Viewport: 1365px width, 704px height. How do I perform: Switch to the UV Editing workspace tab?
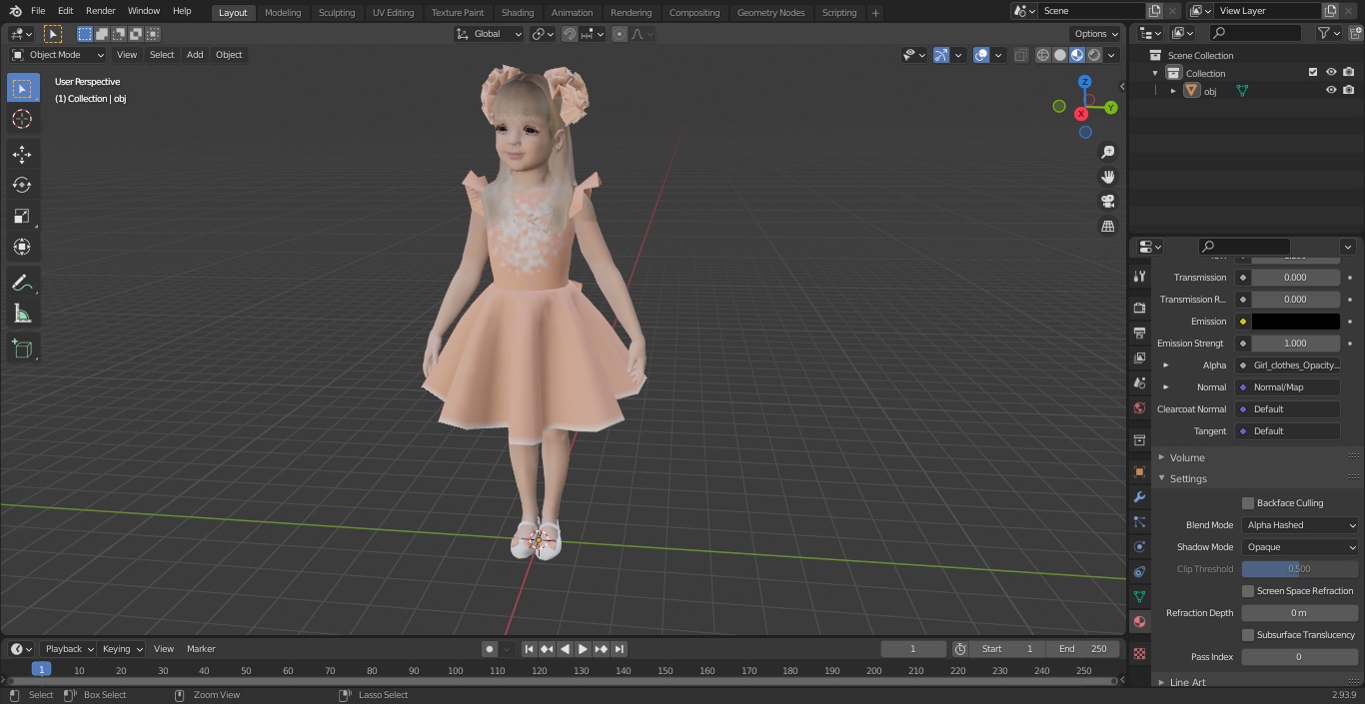(393, 13)
